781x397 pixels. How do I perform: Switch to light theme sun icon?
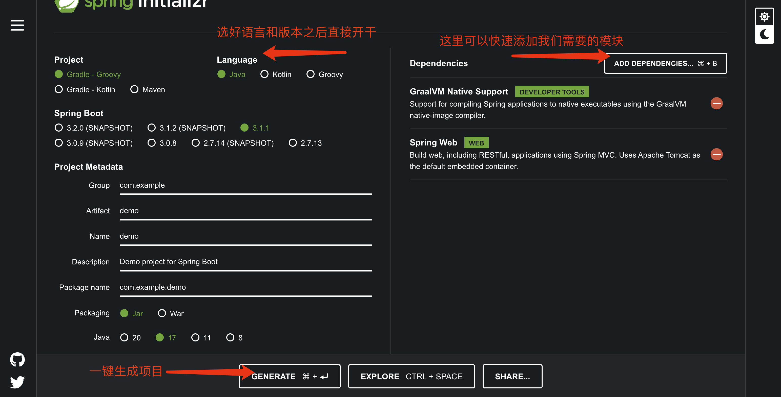[764, 17]
